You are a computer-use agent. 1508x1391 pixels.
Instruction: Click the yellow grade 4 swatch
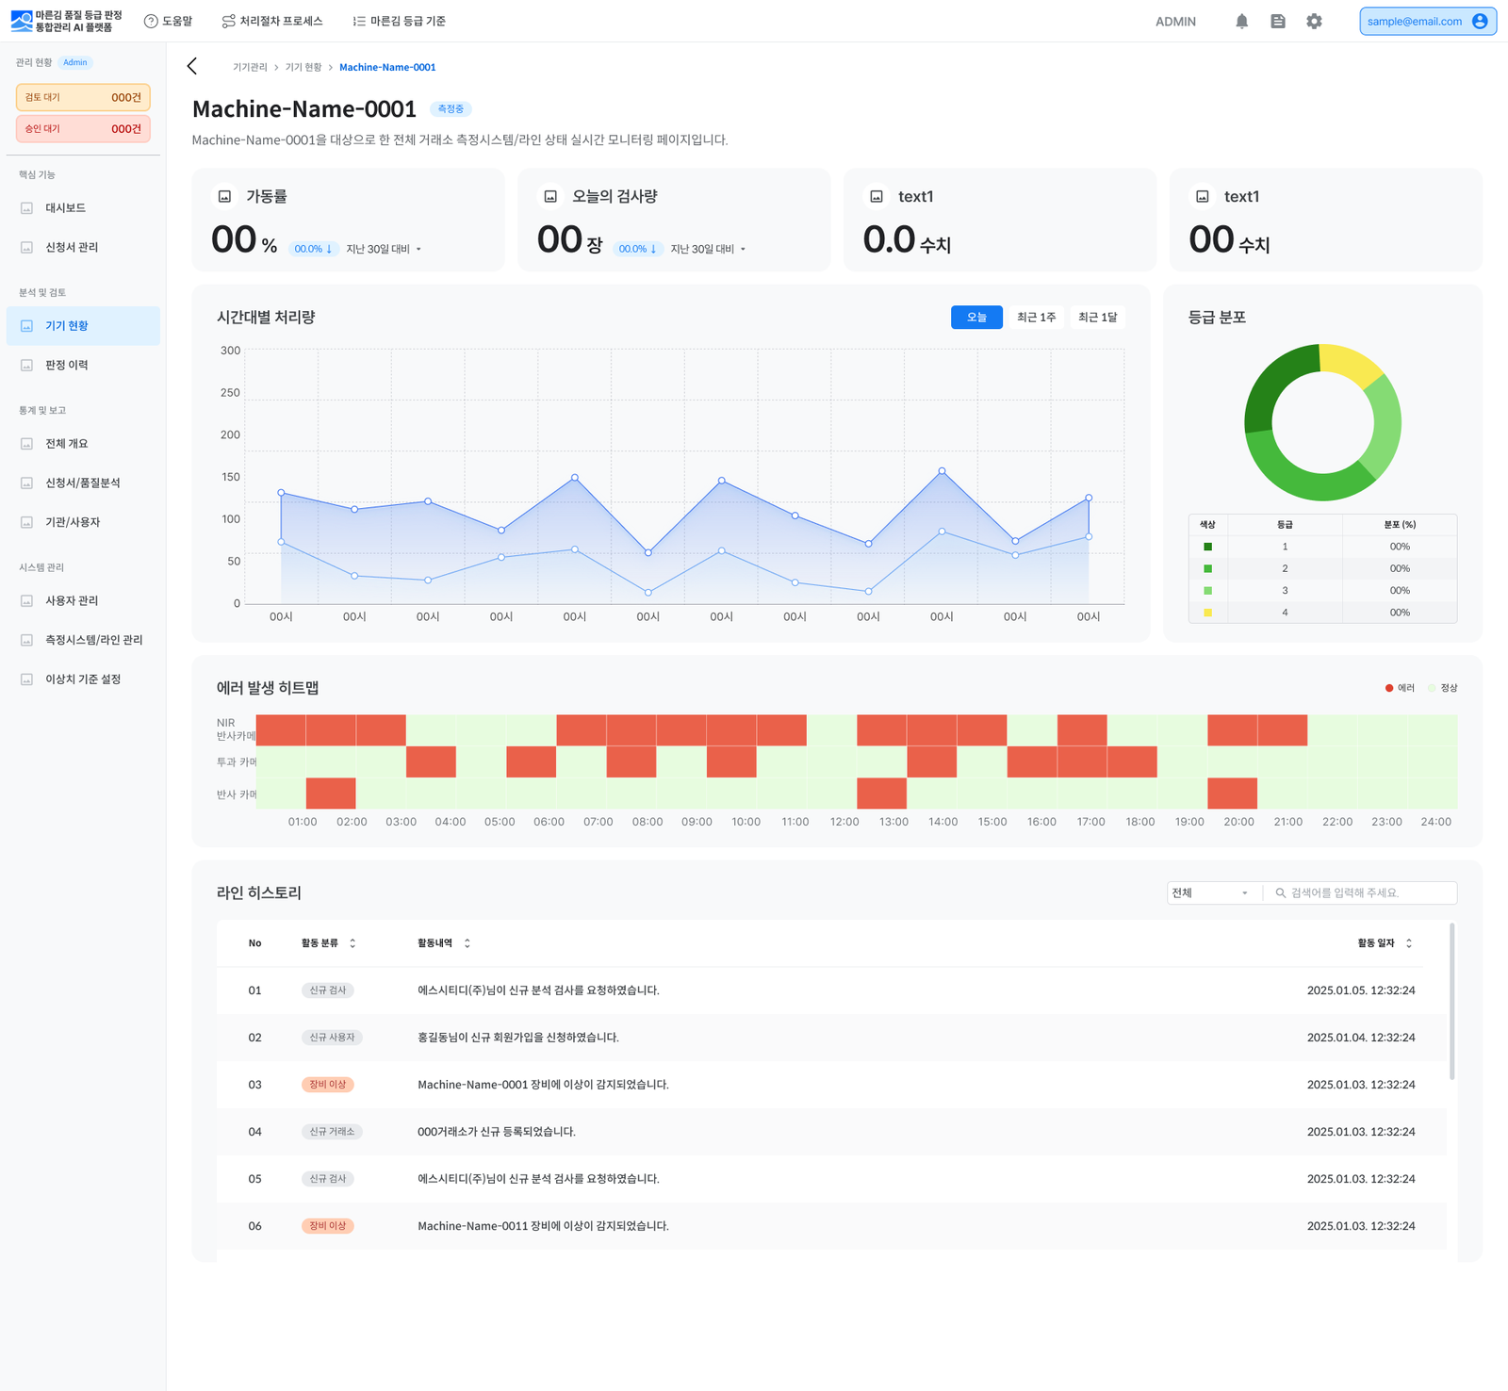click(1208, 613)
